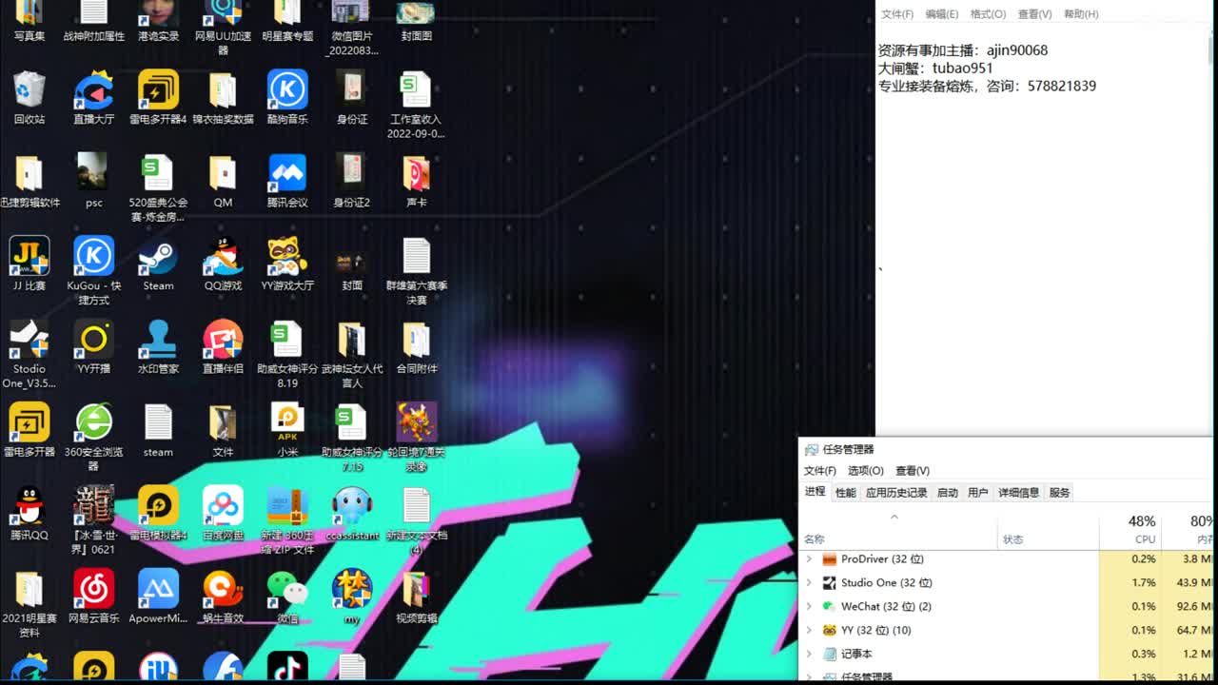
Task: Open Task Manager 文件(F) menu
Action: pyautogui.click(x=820, y=471)
